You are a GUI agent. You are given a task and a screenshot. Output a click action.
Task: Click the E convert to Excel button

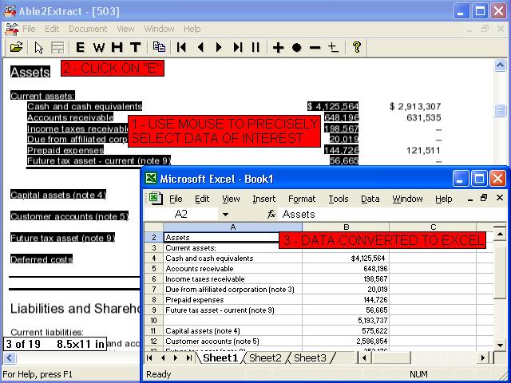pos(80,48)
